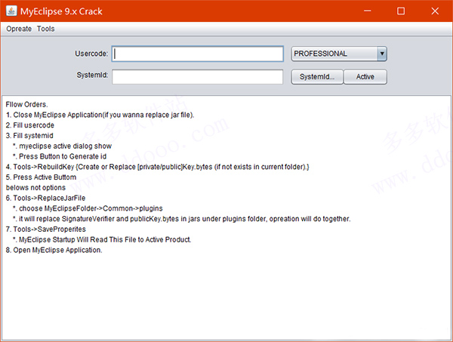Click the '6. Tools->ReplaceJarFile' instruction line
Screen dimensions: 453x342
[x=45, y=198]
